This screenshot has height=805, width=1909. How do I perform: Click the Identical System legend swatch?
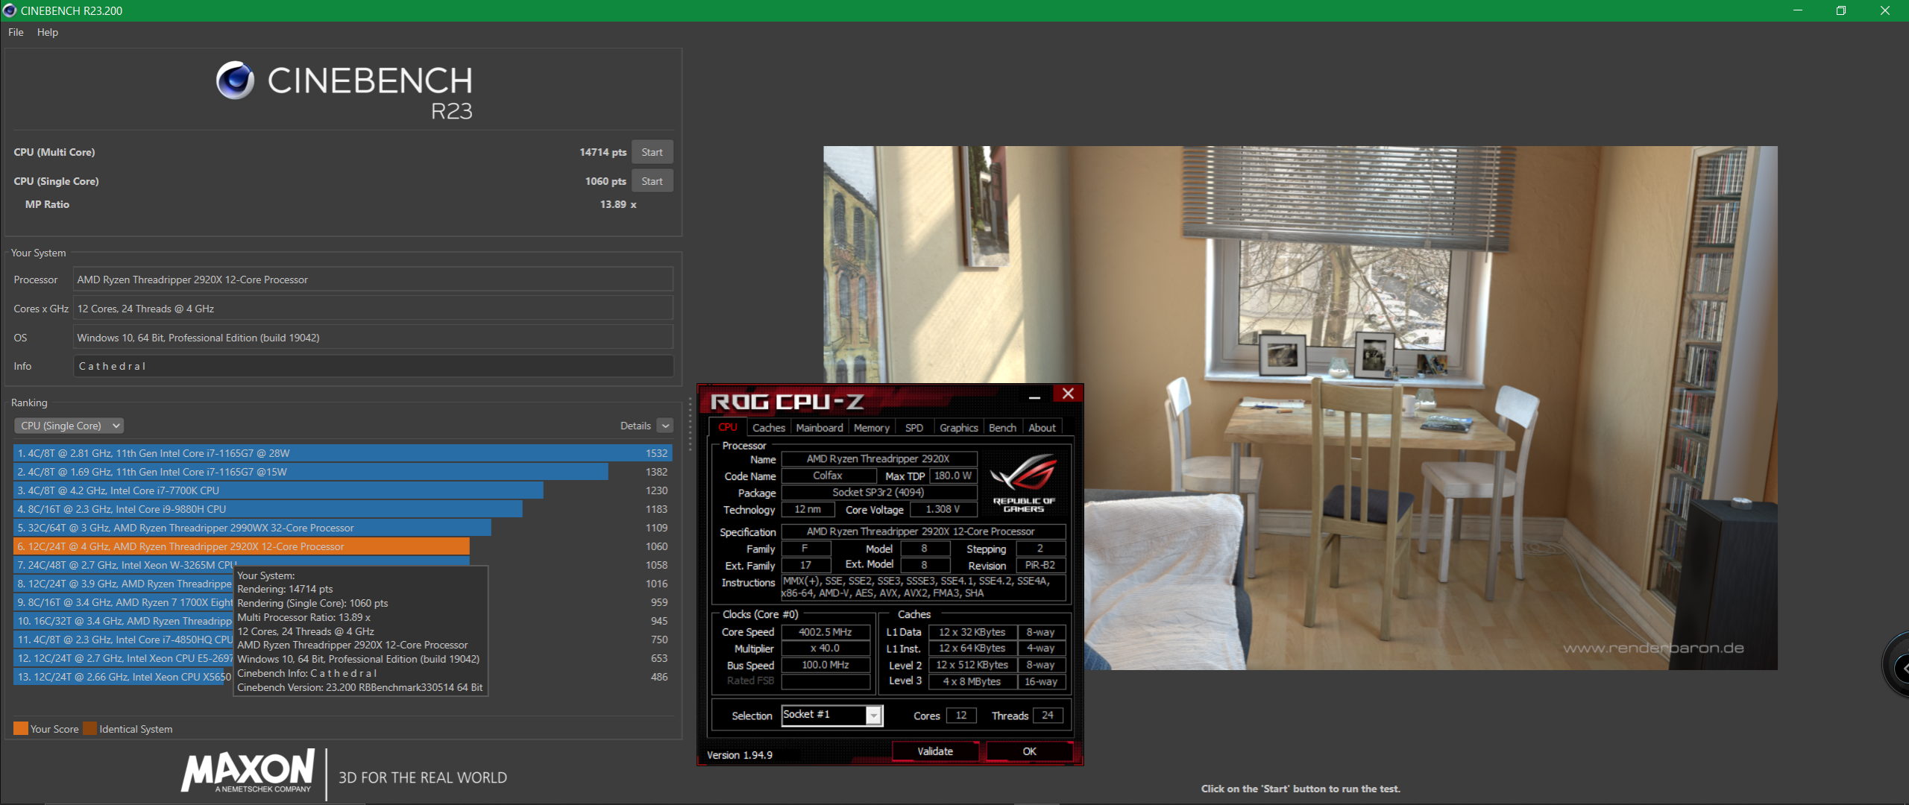[x=90, y=728]
